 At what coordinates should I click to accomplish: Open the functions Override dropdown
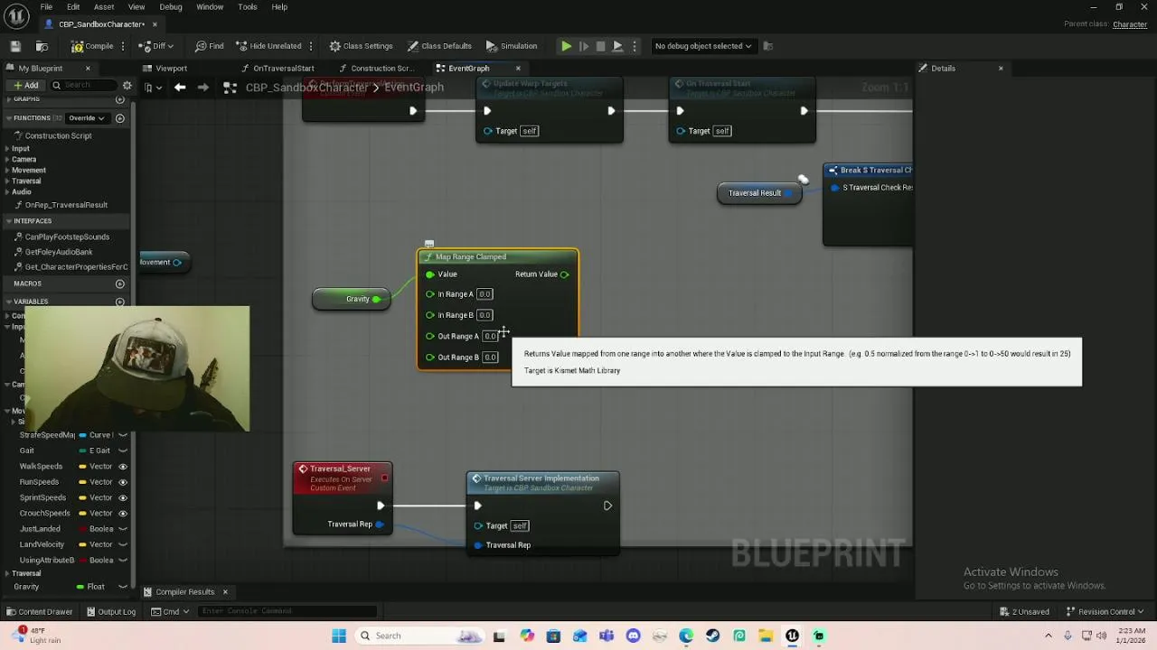pyautogui.click(x=87, y=118)
